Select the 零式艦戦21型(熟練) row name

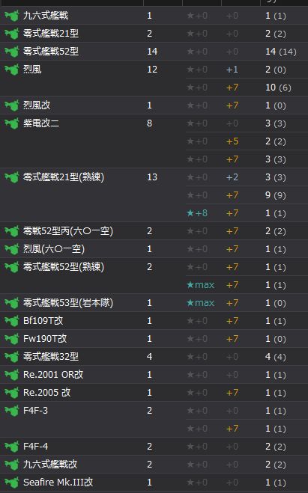click(64, 177)
